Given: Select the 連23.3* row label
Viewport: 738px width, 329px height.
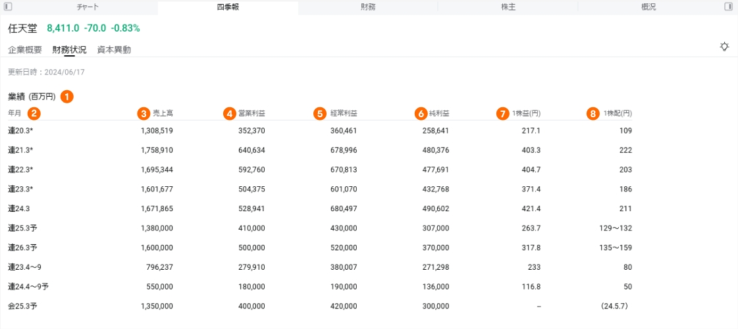Looking at the screenshot, I should pyautogui.click(x=20, y=190).
